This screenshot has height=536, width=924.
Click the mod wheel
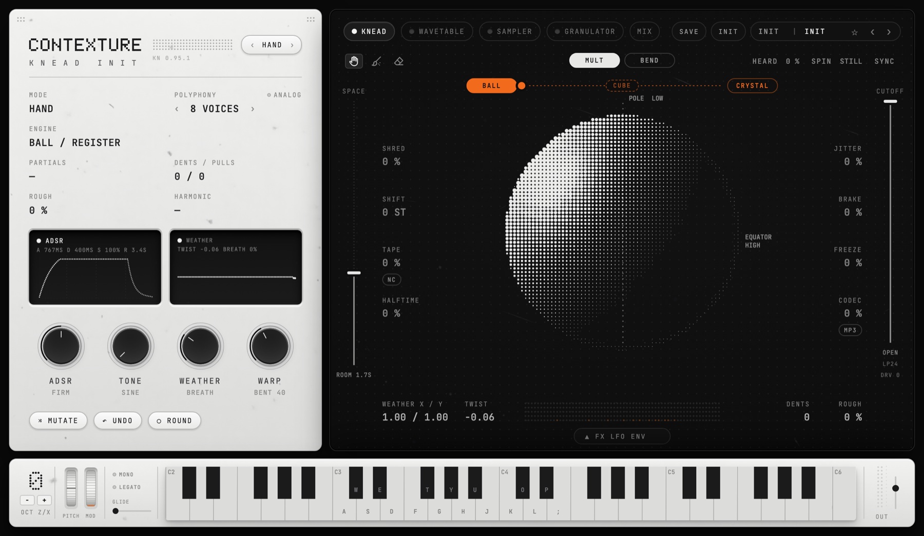tap(90, 487)
